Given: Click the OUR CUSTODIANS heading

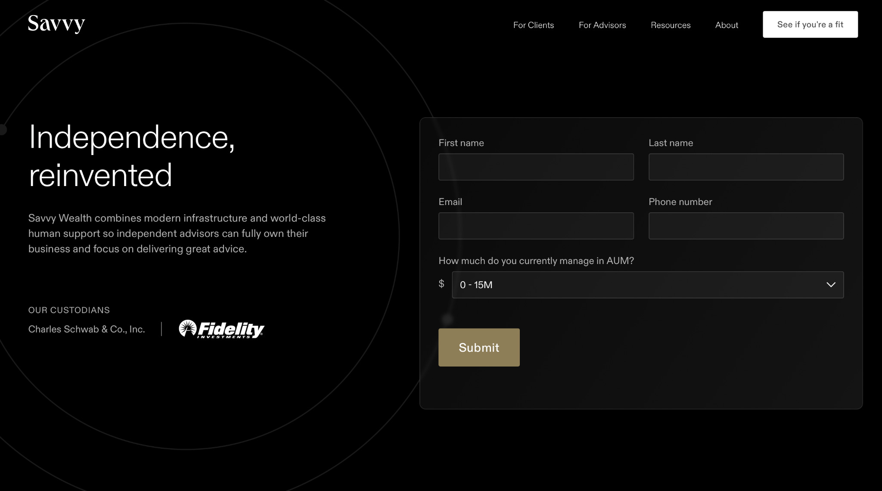Looking at the screenshot, I should pyautogui.click(x=69, y=310).
